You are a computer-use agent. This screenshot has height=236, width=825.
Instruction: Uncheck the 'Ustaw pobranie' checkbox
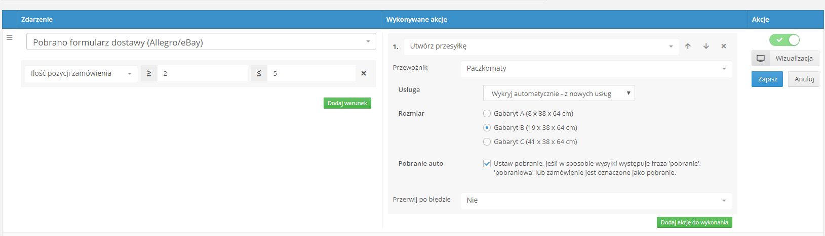coord(487,163)
